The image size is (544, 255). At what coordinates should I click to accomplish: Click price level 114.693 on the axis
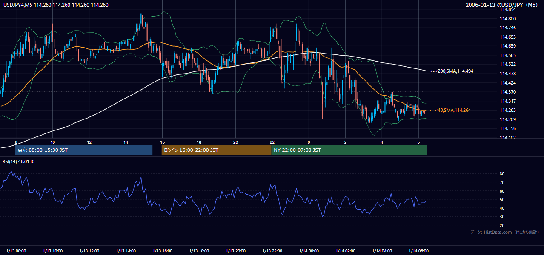507,37
